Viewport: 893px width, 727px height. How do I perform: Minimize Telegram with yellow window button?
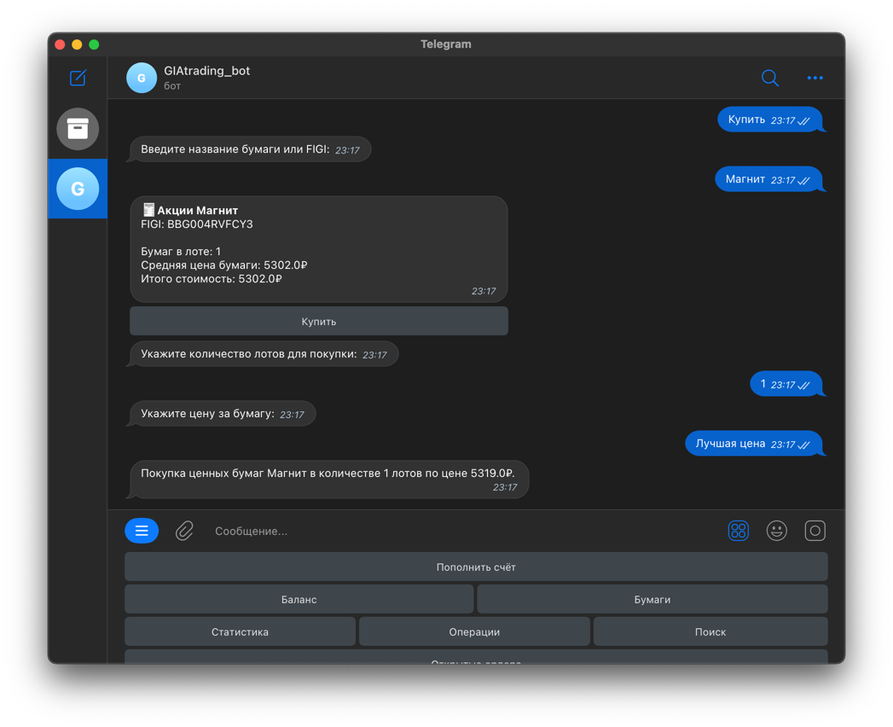77,44
